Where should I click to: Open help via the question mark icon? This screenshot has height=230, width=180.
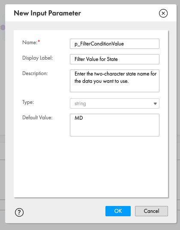coord(19,212)
